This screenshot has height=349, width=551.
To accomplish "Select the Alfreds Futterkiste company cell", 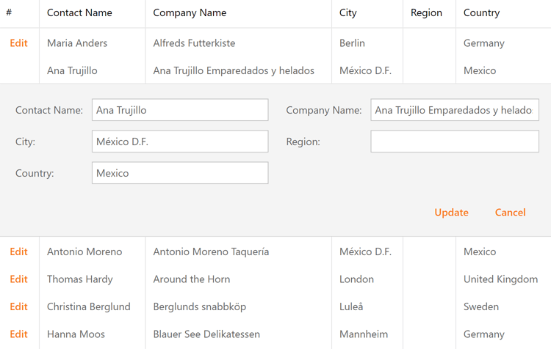I will tap(194, 43).
